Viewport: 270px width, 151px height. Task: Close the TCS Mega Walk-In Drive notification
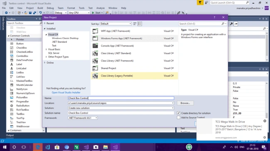pos(265,121)
